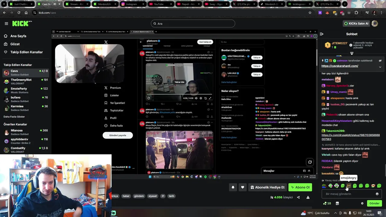
Task: Report the stream using warning icon
Action: 308,197
